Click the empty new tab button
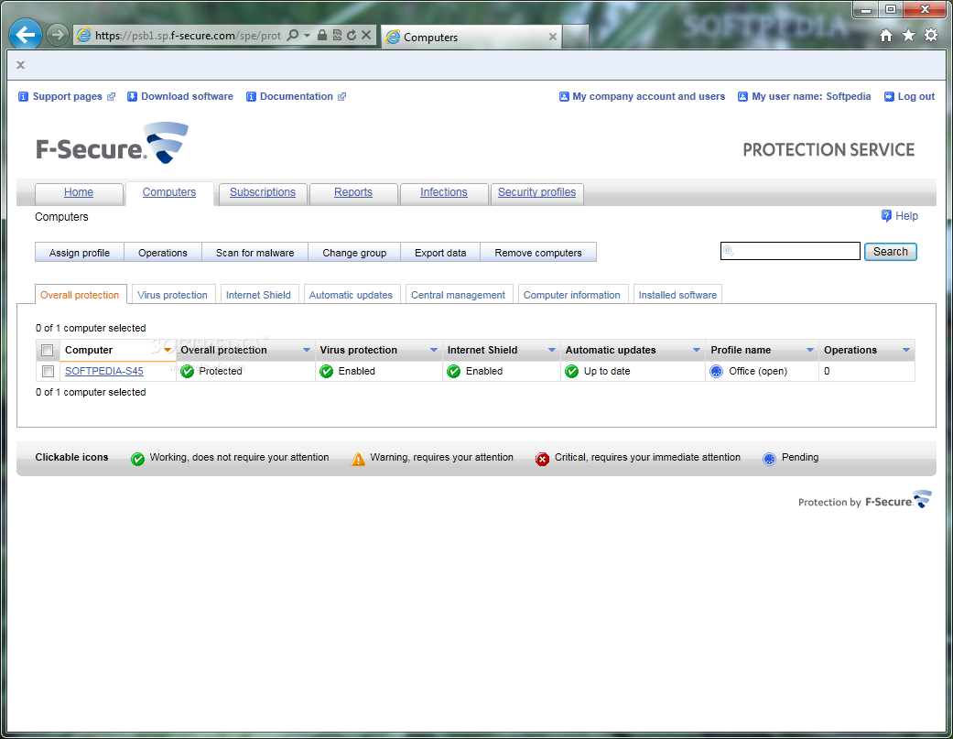This screenshot has height=739, width=953. (576, 37)
